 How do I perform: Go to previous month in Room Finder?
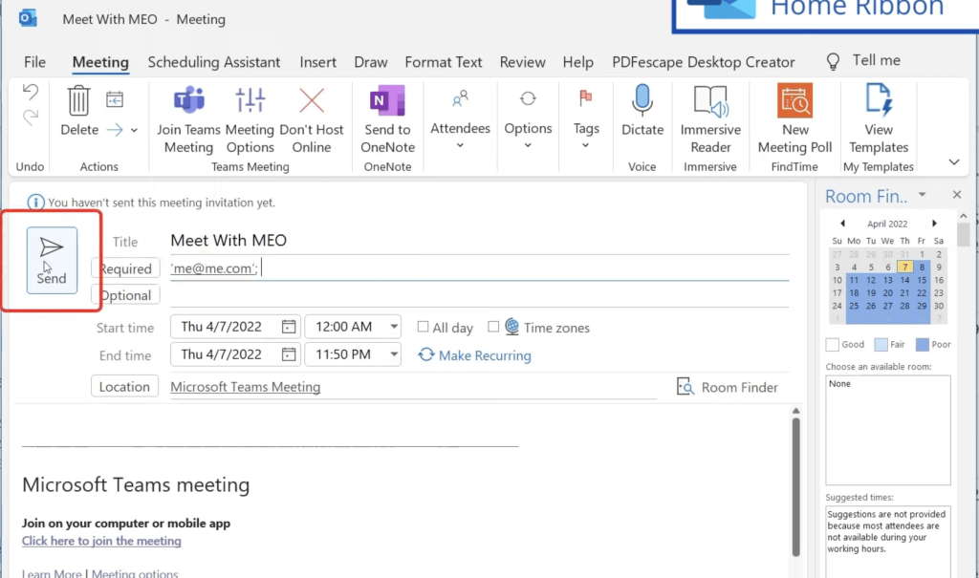[x=842, y=224]
